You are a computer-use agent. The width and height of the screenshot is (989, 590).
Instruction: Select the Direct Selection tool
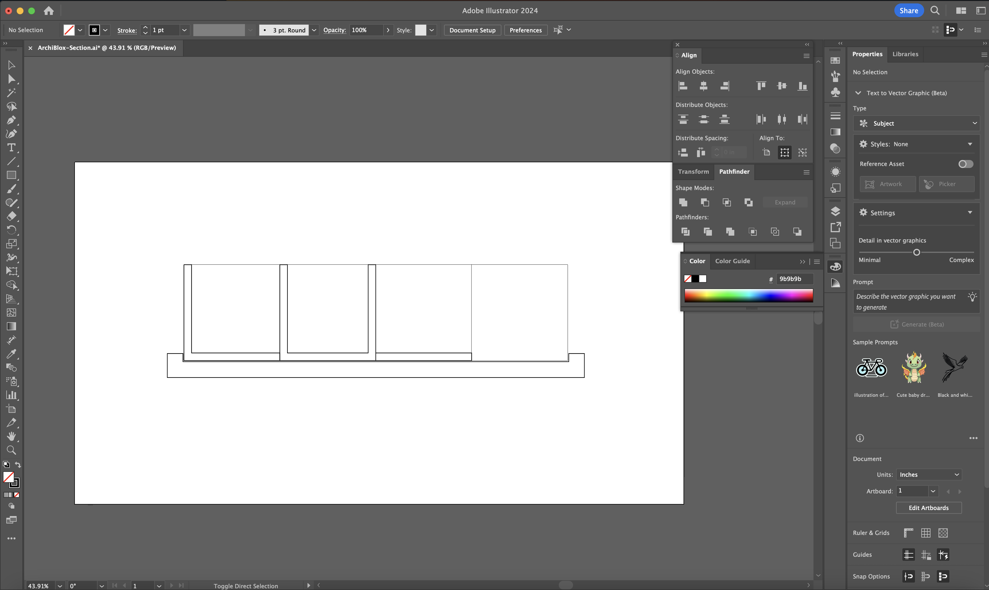[x=11, y=79]
